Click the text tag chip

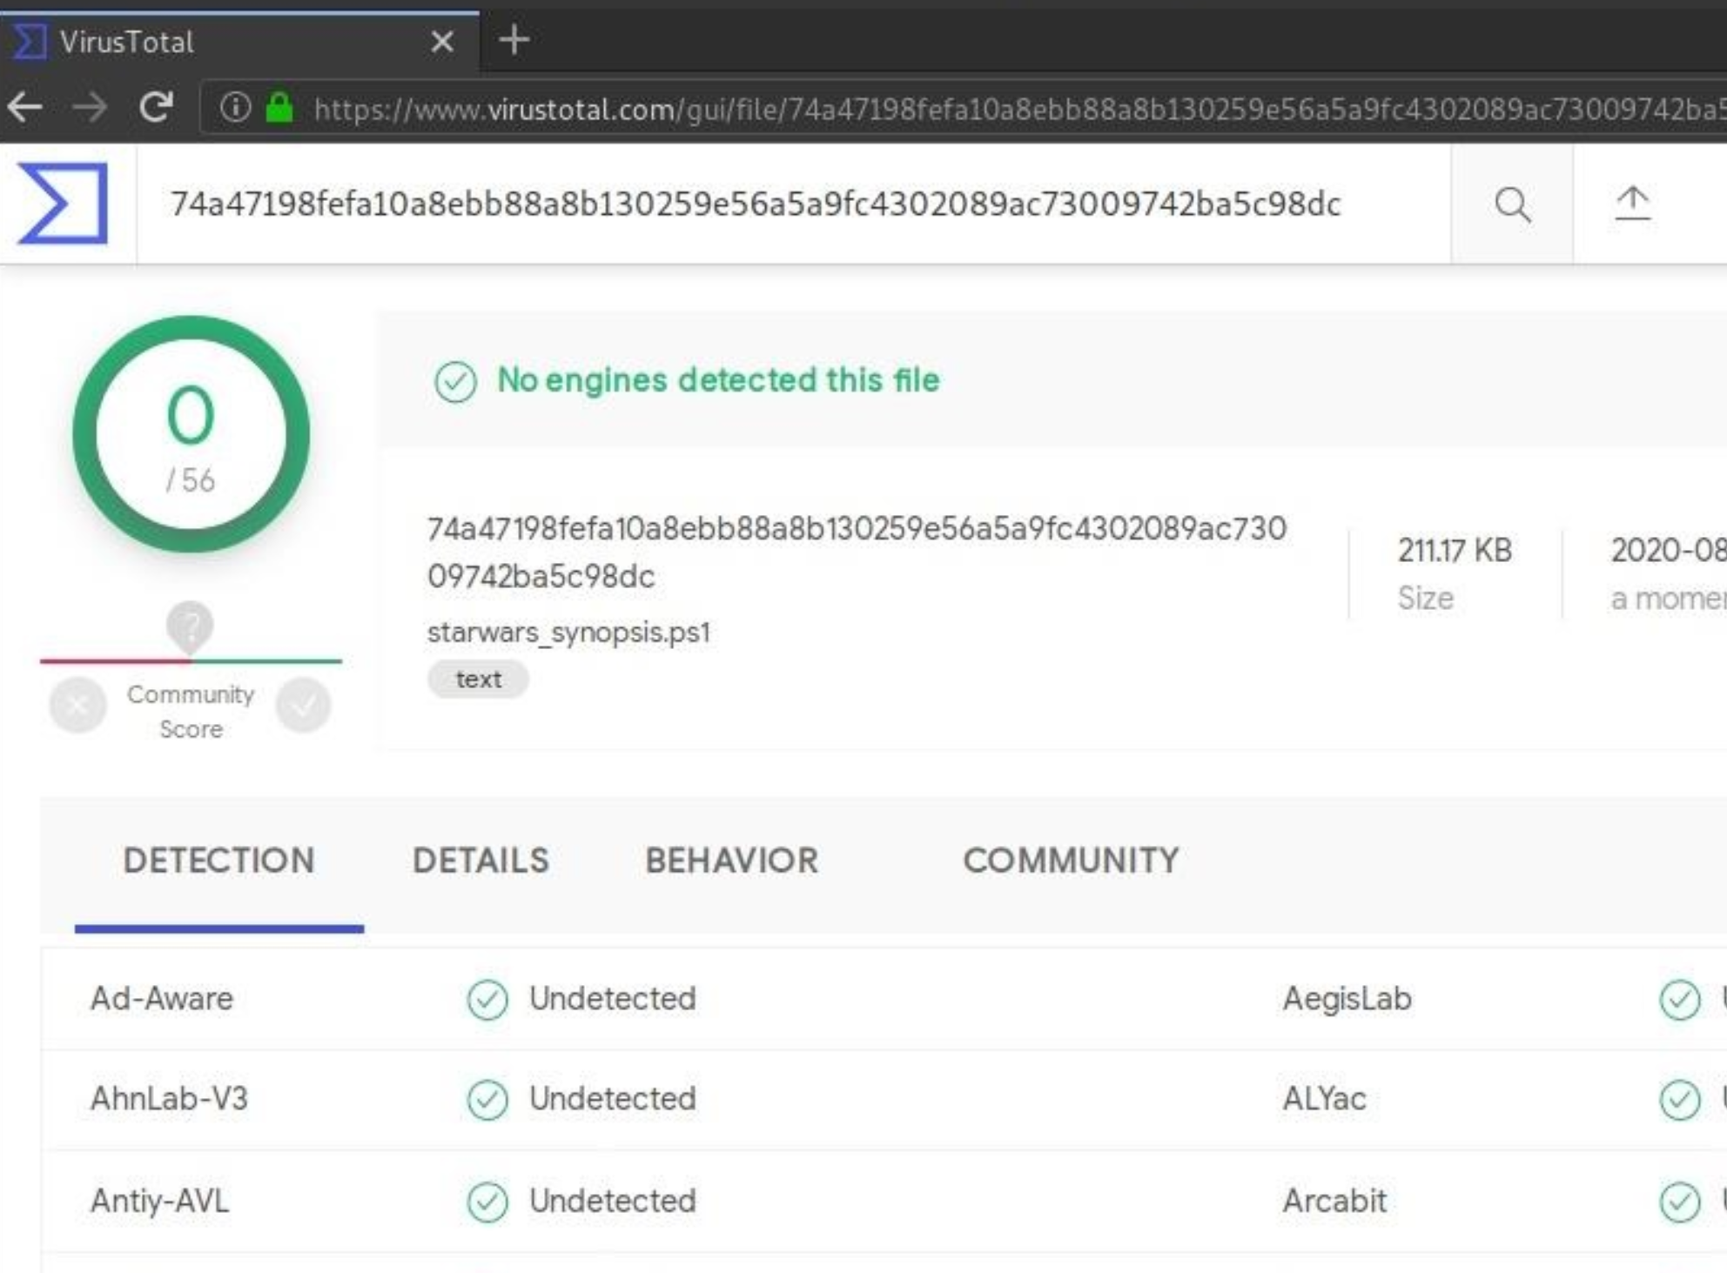tap(478, 679)
